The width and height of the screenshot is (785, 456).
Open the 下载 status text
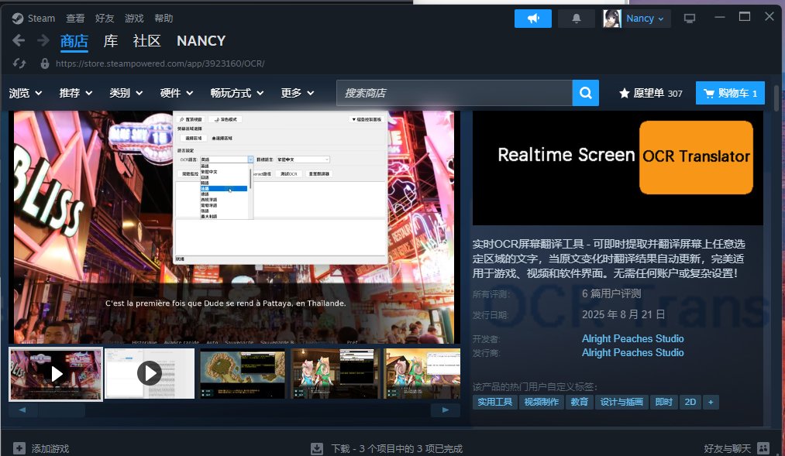pyautogui.click(x=397, y=448)
